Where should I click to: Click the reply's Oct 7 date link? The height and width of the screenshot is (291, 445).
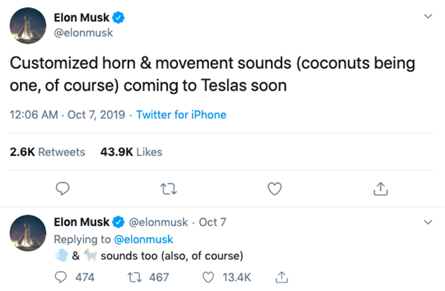click(x=213, y=222)
